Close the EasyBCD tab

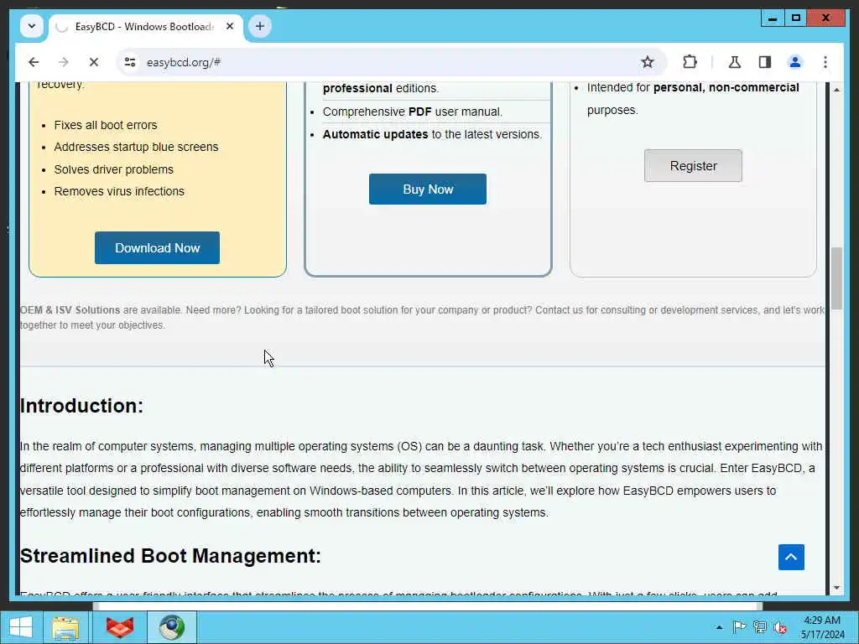(x=230, y=26)
